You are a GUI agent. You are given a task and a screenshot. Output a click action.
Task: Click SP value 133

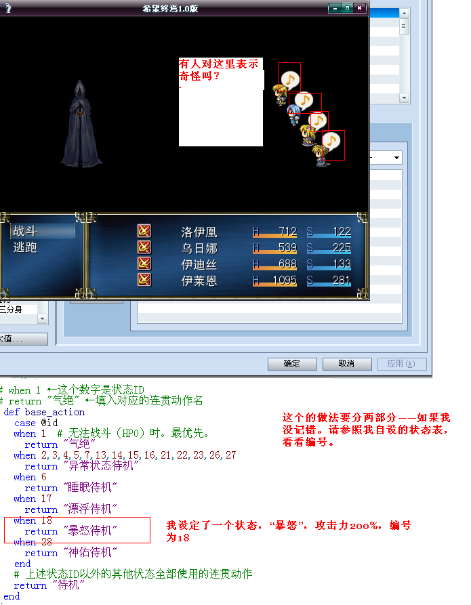click(x=342, y=264)
